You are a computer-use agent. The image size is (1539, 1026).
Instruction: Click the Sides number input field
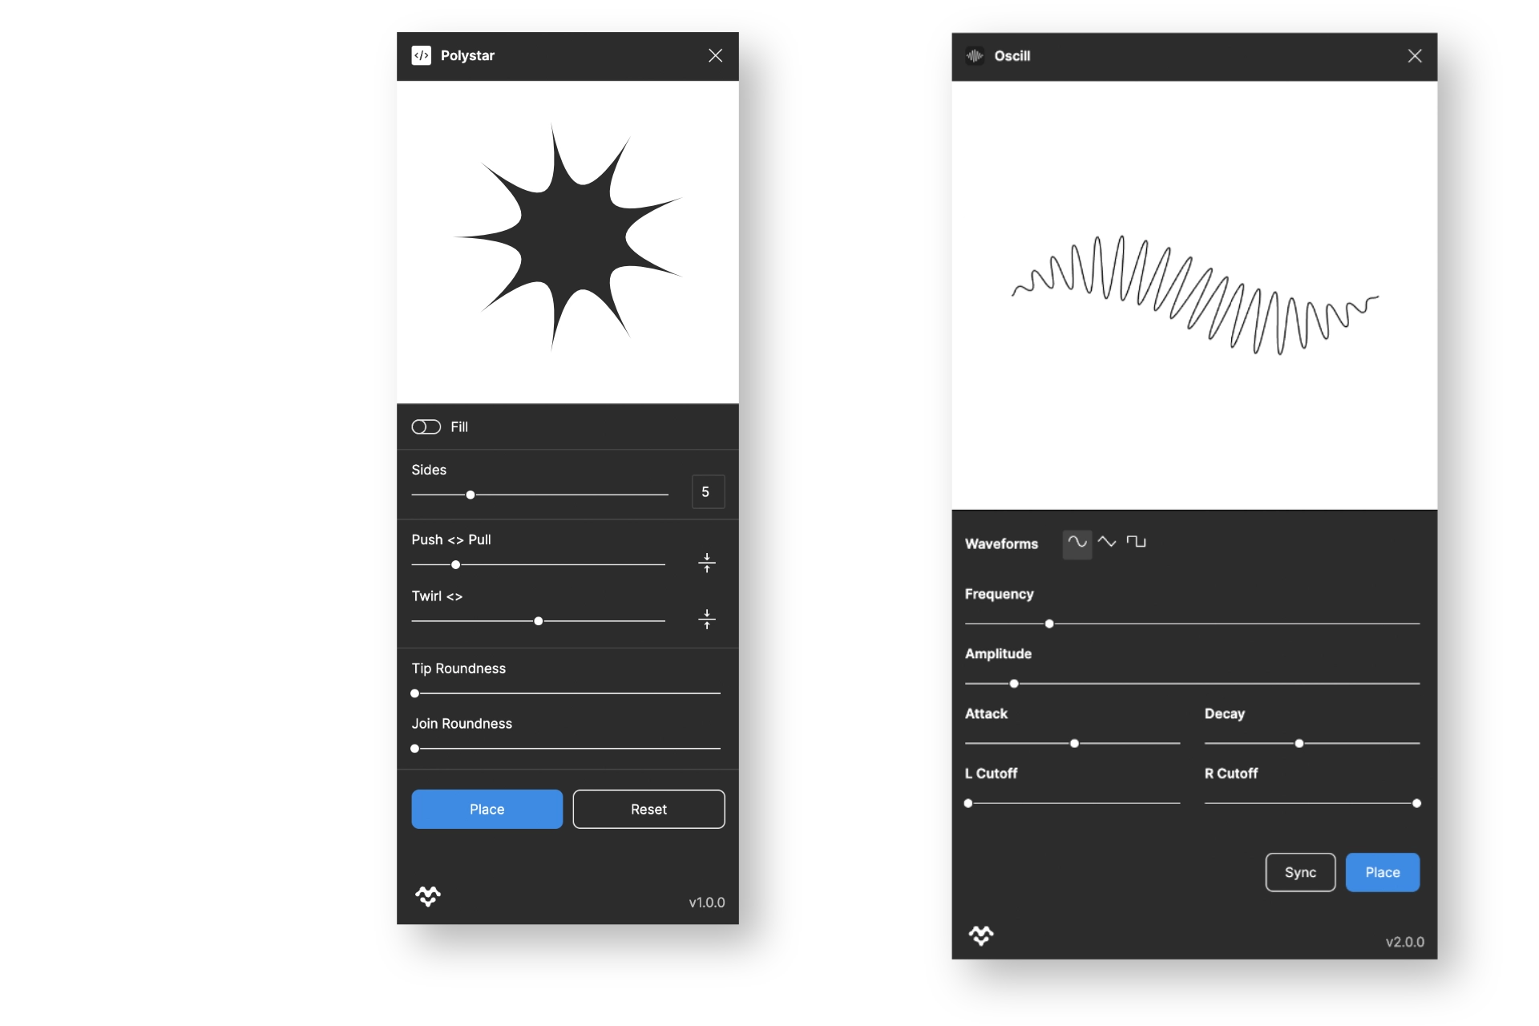[708, 492]
